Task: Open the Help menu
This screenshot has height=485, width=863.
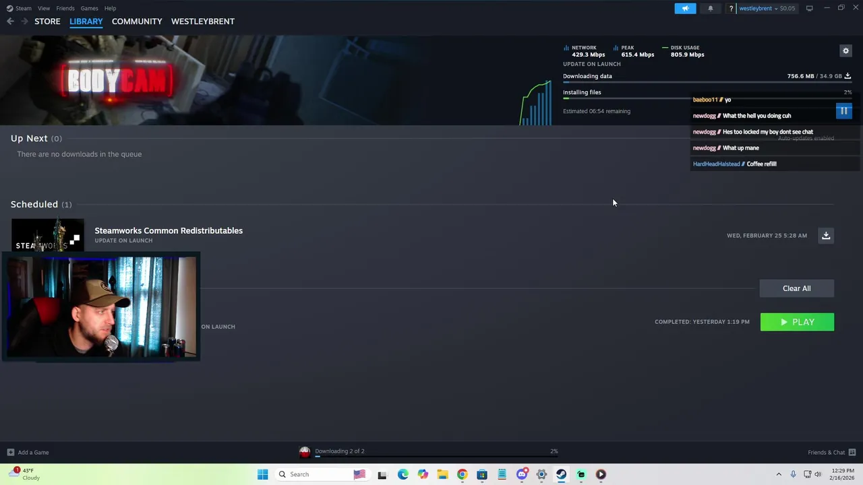Action: click(x=110, y=8)
